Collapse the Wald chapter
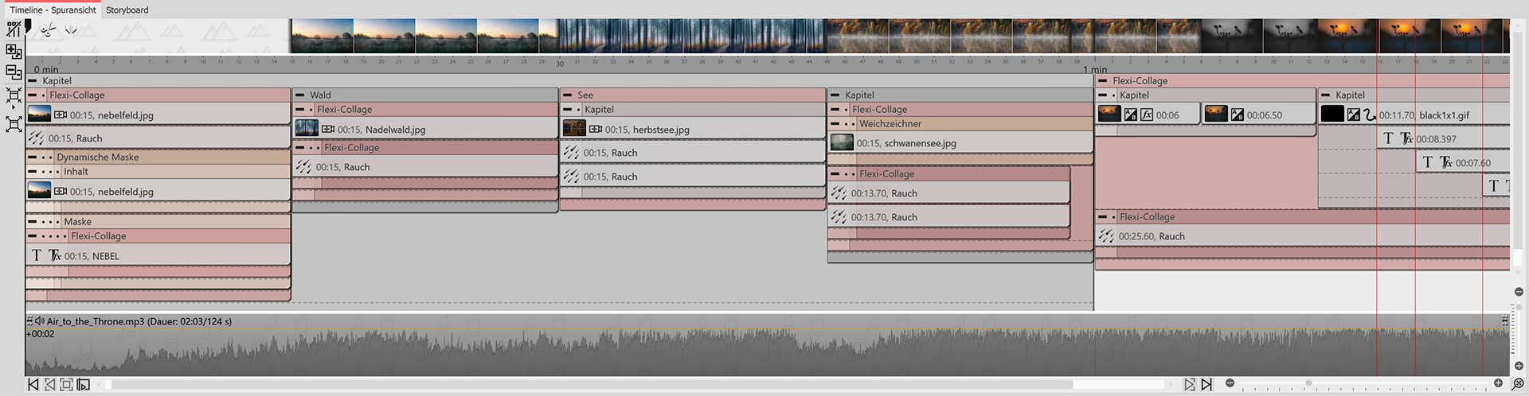The image size is (1529, 396). pos(299,95)
